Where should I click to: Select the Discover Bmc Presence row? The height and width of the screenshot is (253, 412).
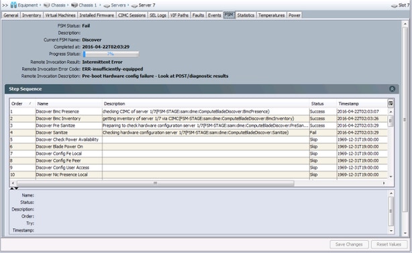(x=199, y=111)
